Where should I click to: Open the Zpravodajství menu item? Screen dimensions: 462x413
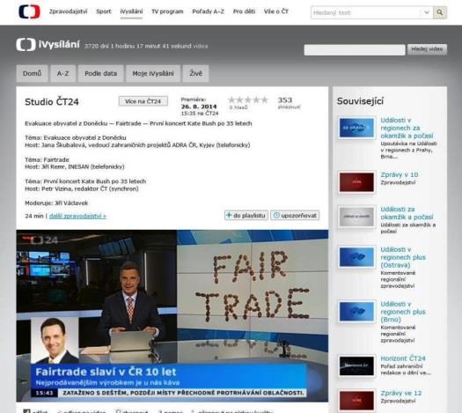click(x=68, y=11)
